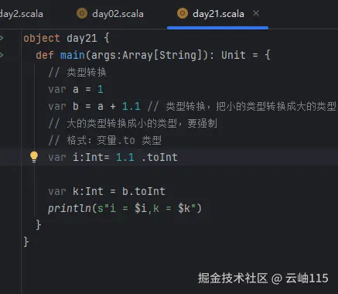Click the comment '// 类型转换'
Image resolution: width=338 pixels, height=294 pixels.
pyautogui.click(x=77, y=72)
